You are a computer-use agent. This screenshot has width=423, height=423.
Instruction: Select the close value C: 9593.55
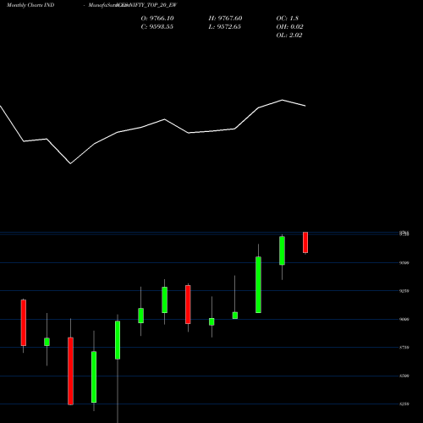tap(157, 27)
